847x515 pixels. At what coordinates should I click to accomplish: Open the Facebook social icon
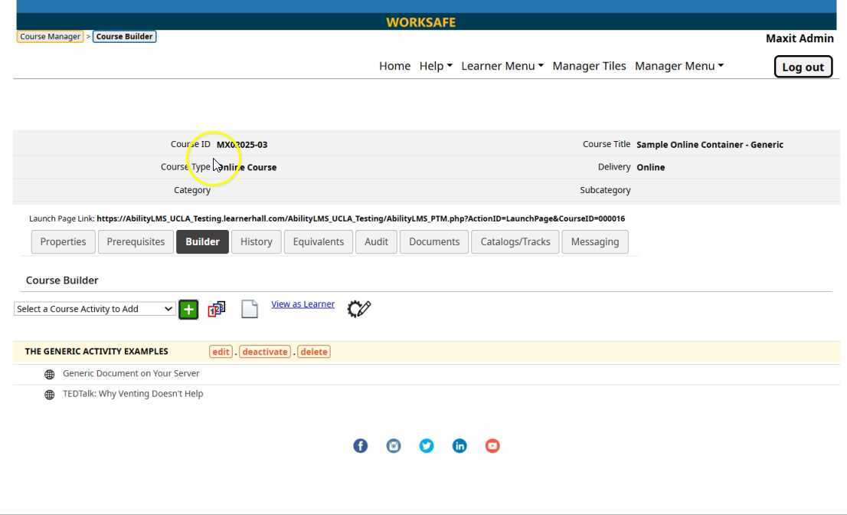tap(360, 446)
